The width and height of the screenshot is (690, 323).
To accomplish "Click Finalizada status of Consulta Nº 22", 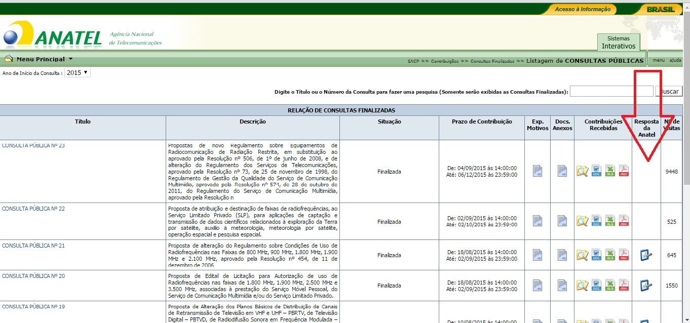I will coord(389,222).
